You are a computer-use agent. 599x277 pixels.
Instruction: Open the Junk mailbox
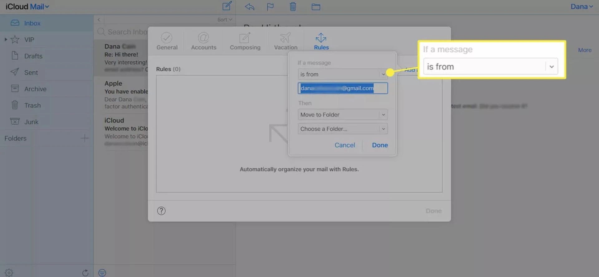(46, 122)
